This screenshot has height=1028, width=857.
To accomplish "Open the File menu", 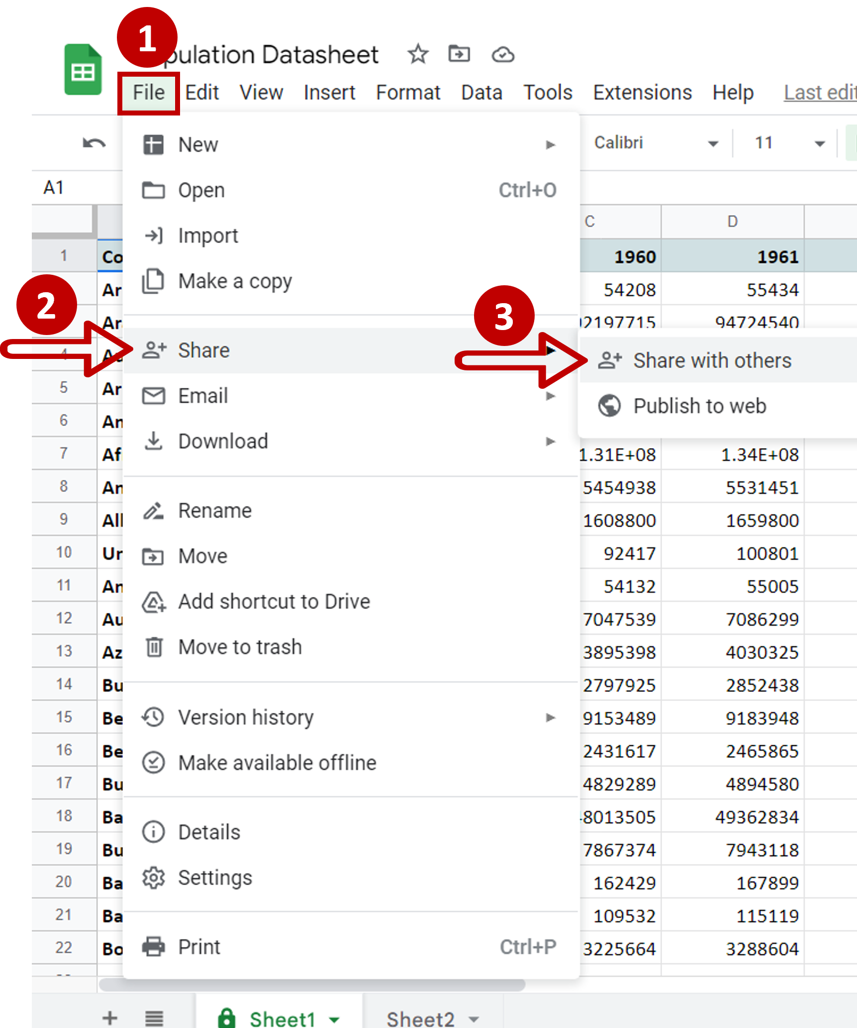I will 149,93.
